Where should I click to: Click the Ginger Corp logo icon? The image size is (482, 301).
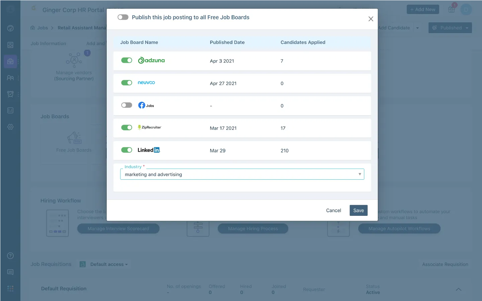[34, 8]
